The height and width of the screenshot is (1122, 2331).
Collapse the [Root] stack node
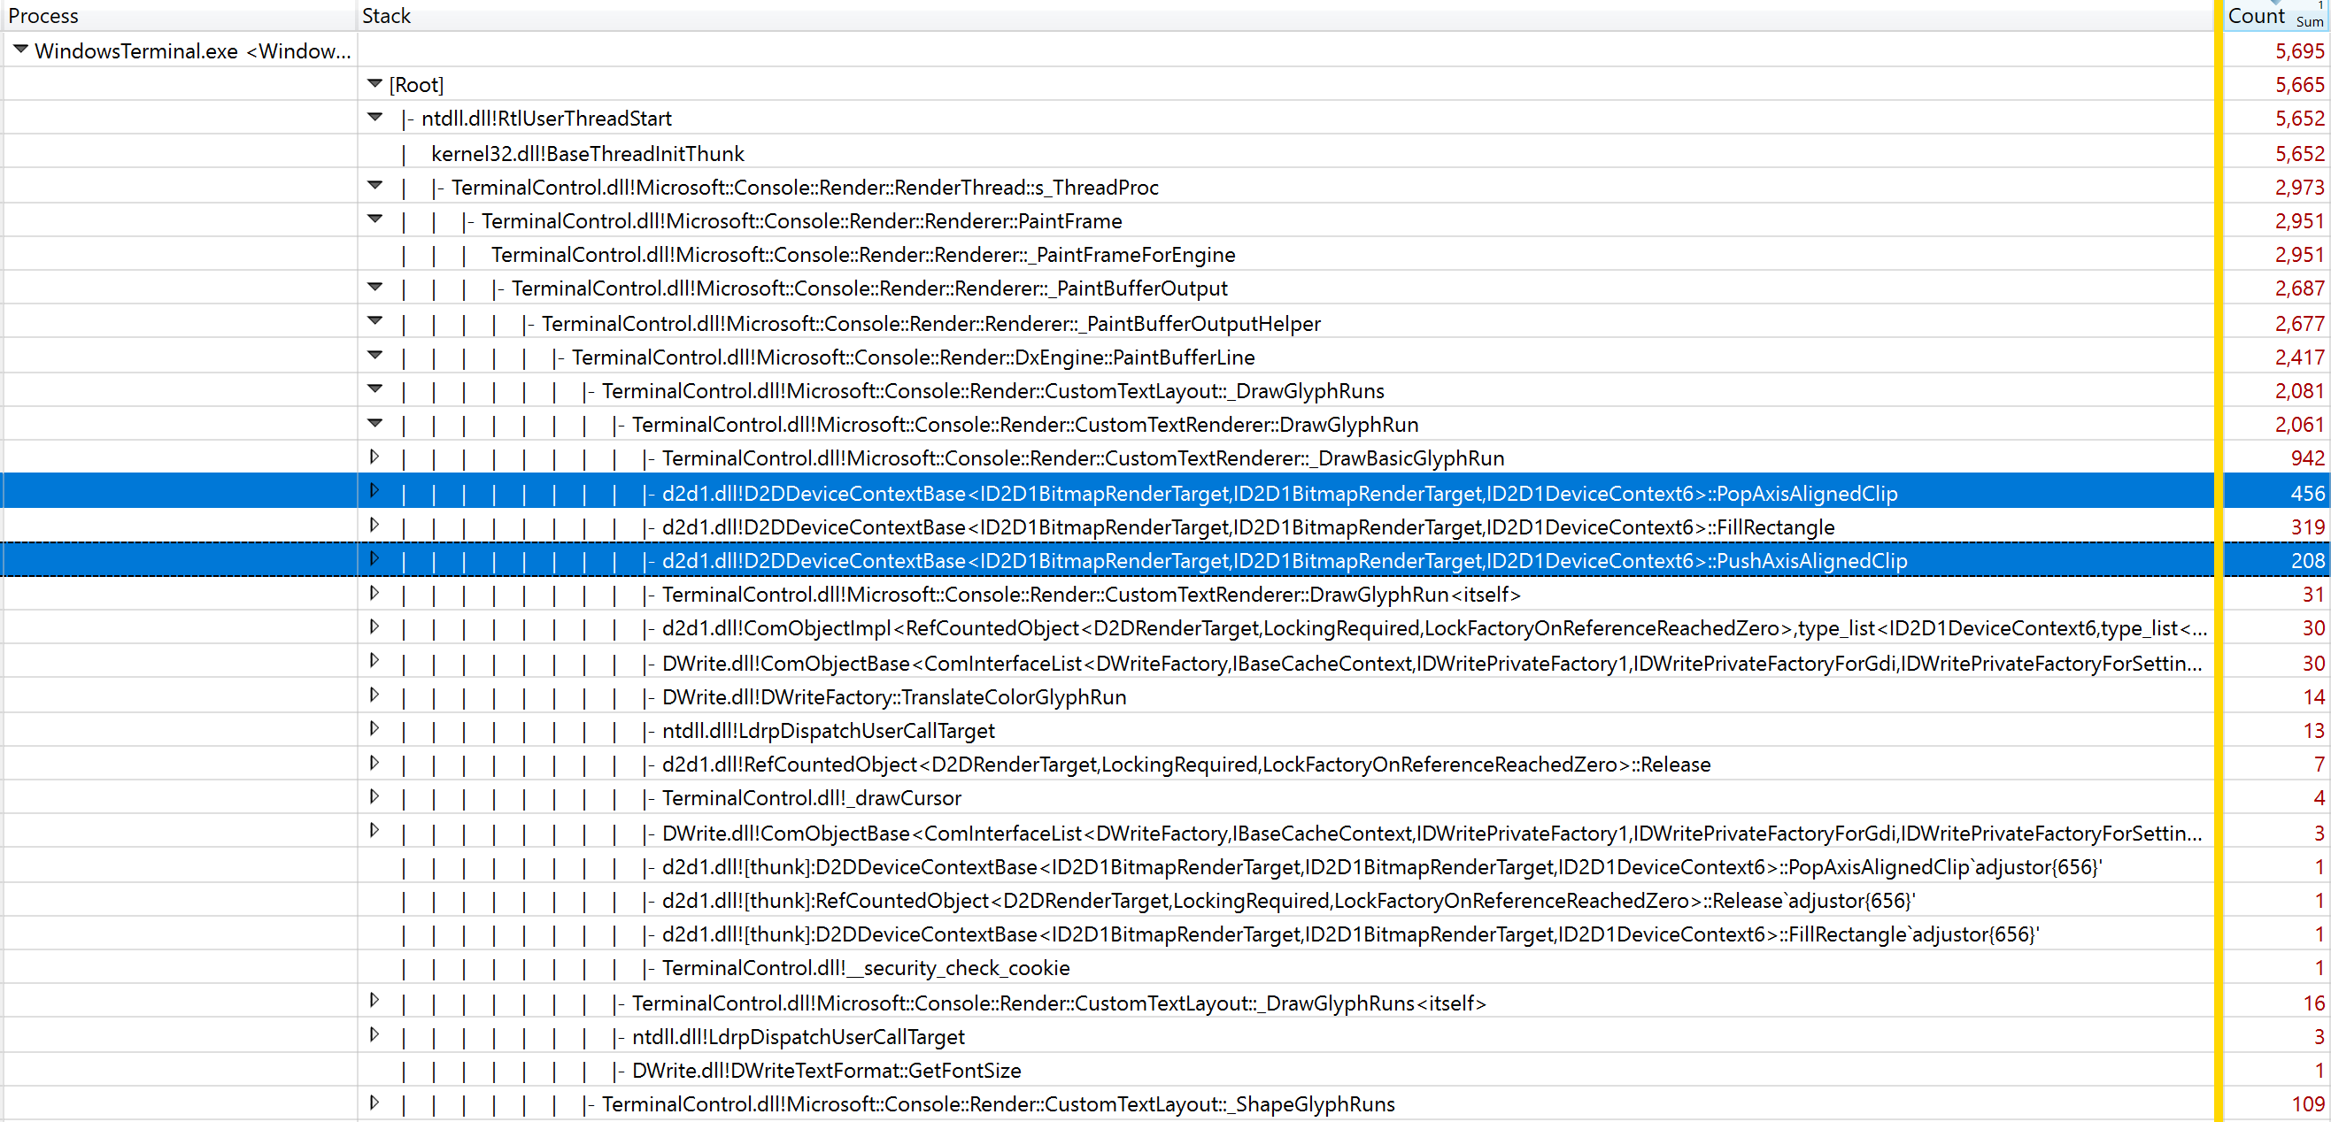click(x=374, y=83)
